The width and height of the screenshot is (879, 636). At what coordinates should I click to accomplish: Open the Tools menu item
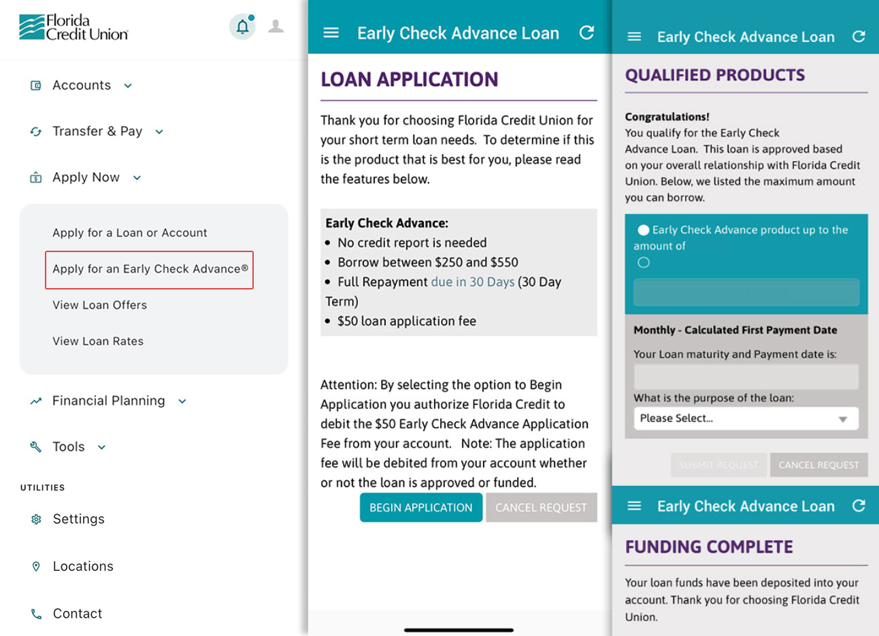(x=69, y=447)
